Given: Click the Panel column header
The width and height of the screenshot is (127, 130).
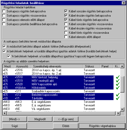Looking at the screenshot, I should click(x=107, y=66).
